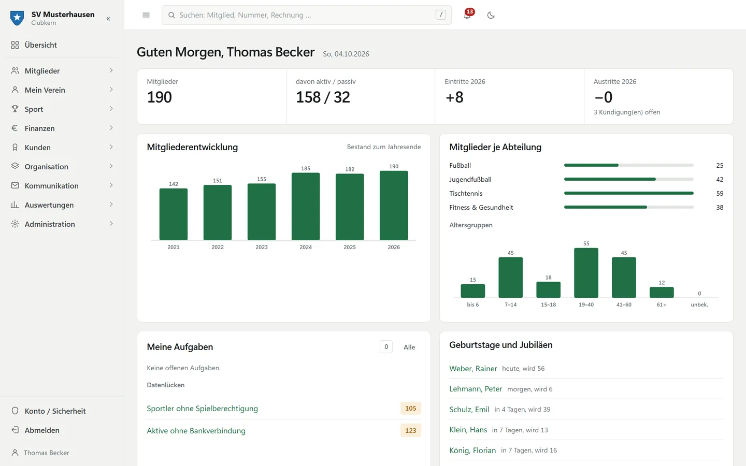The image size is (746, 466).
Task: Click the Alle button in Meine Aufgaben
Action: [409, 347]
